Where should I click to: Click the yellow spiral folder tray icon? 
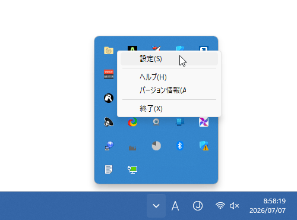click(x=109, y=51)
